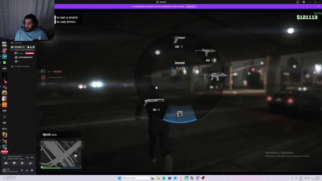Dismiss the streamer mode banner
322x181 pixels.
click(x=318, y=6)
